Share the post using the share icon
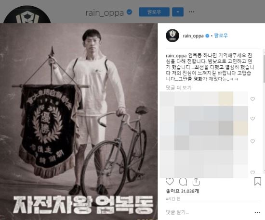The width and height of the screenshot is (265, 220). [196, 182]
